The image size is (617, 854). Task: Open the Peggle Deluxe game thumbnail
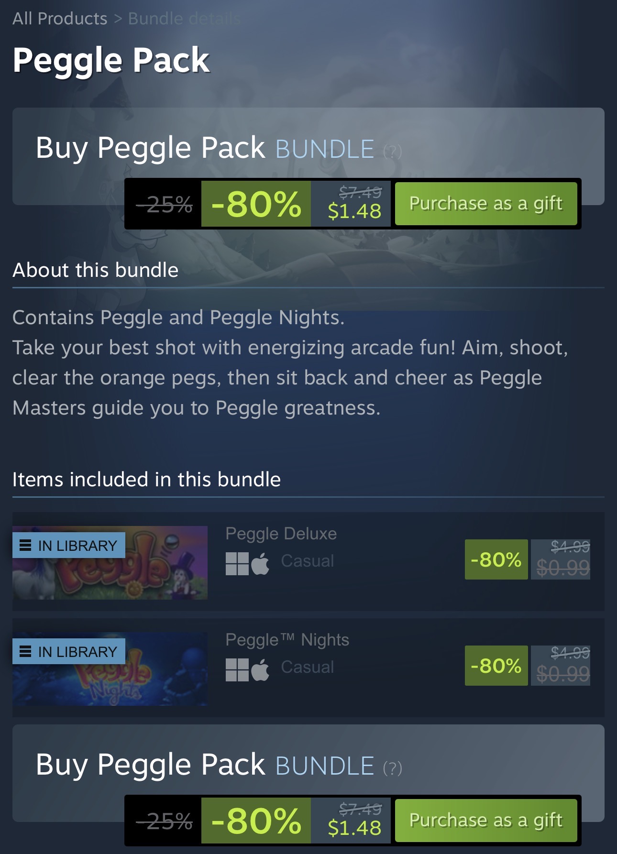pos(110,563)
